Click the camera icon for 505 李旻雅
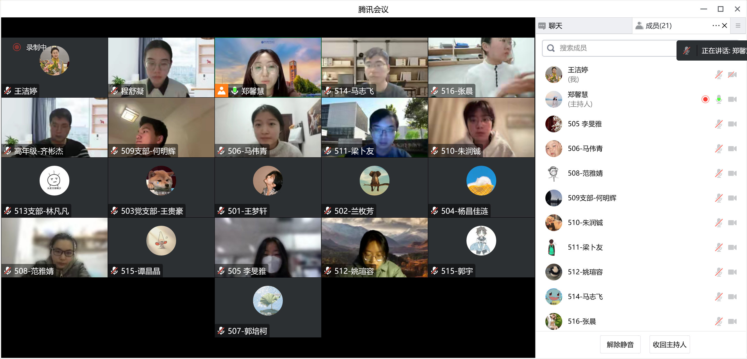 (x=732, y=124)
